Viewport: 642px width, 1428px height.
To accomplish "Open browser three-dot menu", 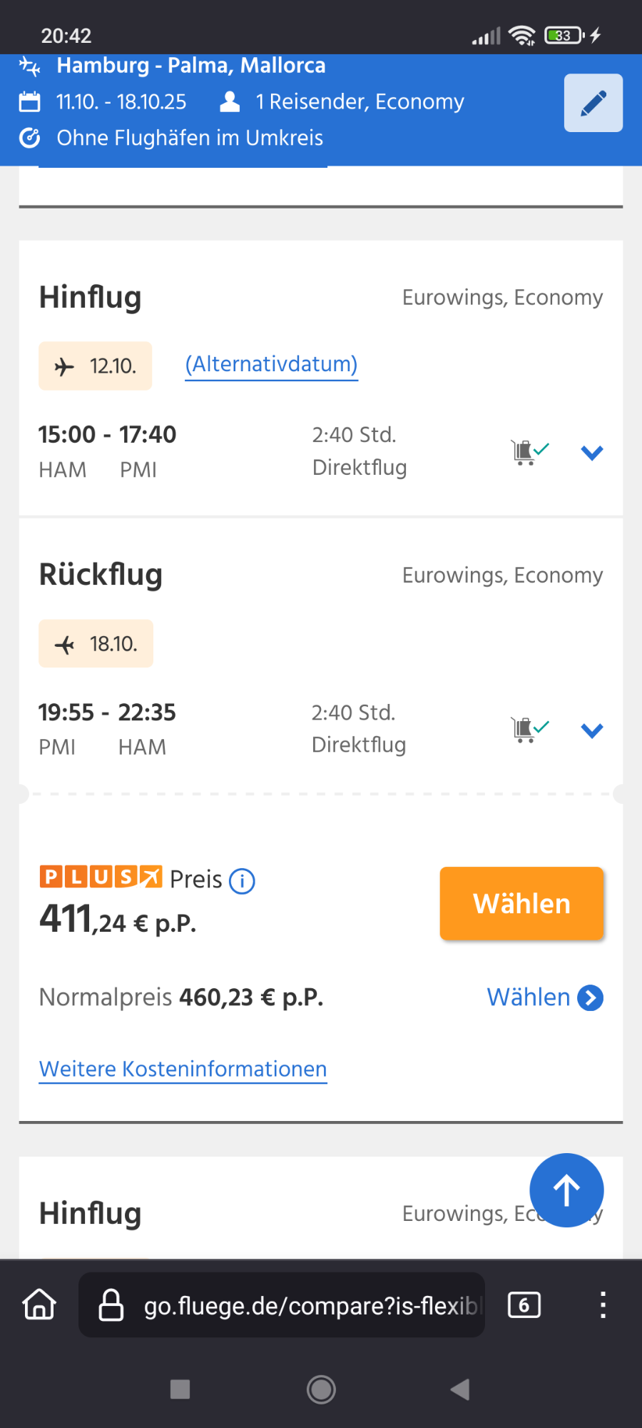I will (x=603, y=1304).
